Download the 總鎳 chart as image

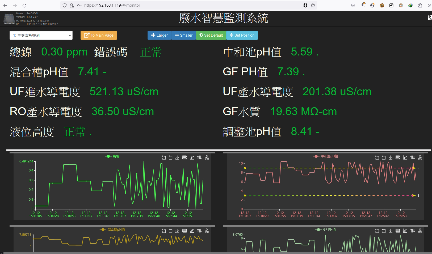click(x=177, y=158)
